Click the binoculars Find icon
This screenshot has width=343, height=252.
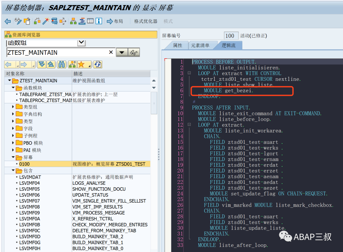(62, 64)
